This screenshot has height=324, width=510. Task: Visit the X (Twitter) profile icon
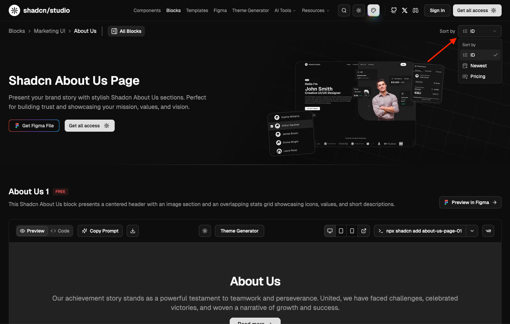click(405, 10)
